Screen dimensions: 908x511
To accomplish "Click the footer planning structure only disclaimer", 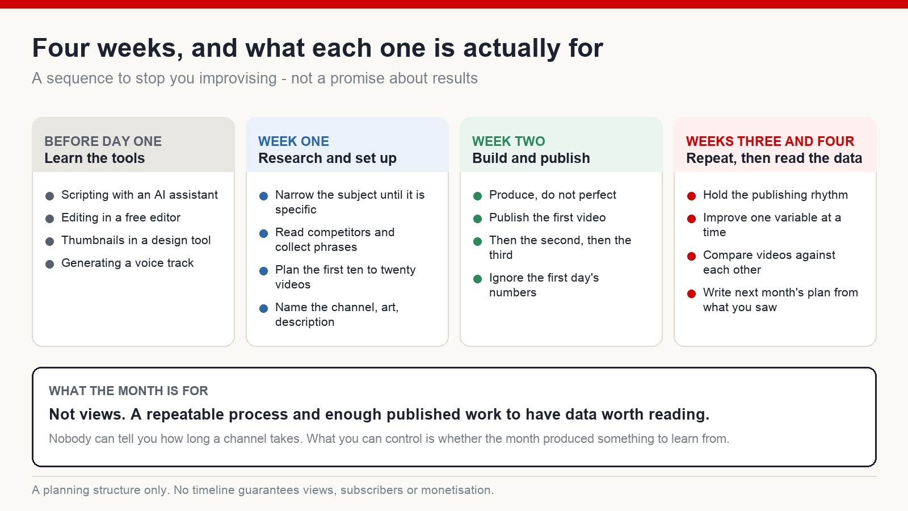I will (263, 490).
